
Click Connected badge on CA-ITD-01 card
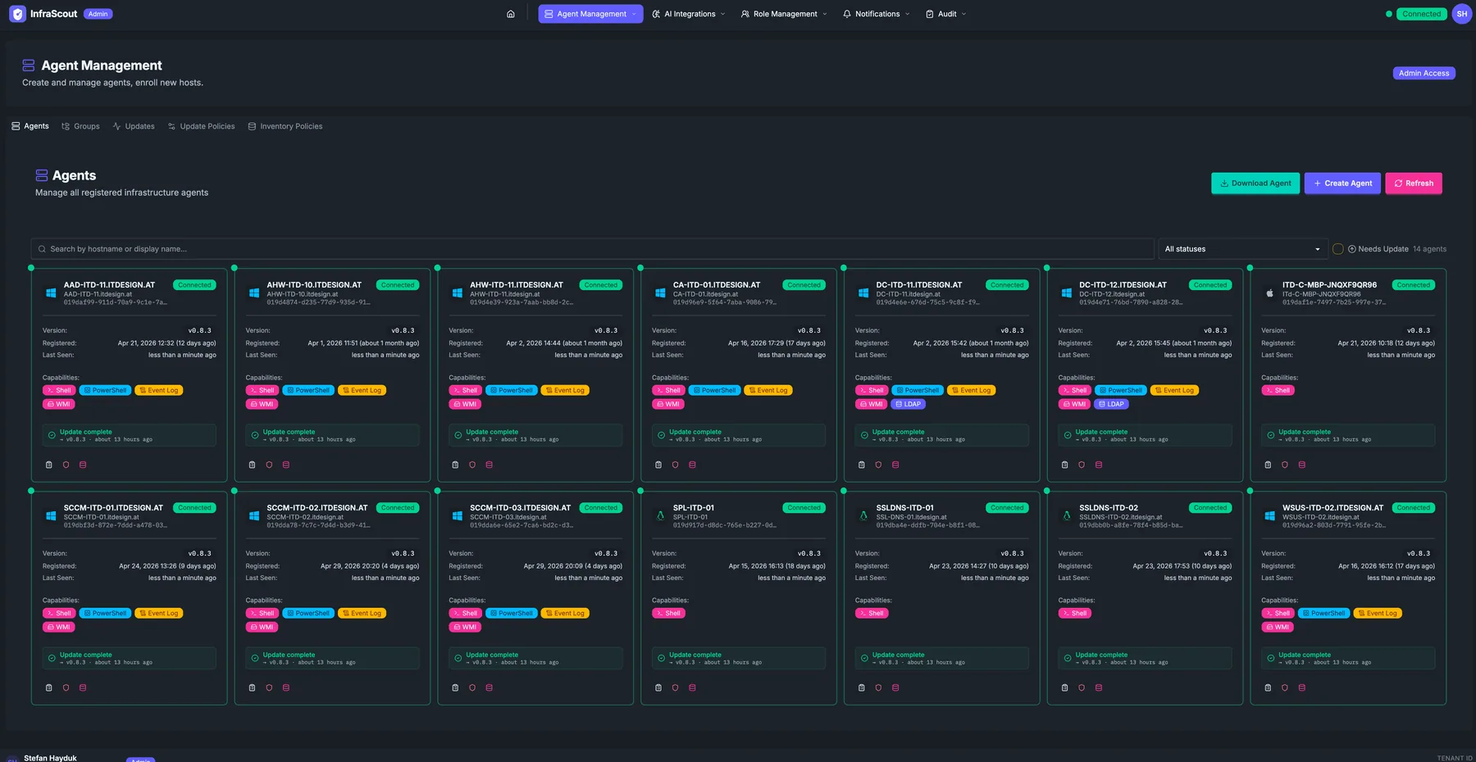pyautogui.click(x=804, y=285)
